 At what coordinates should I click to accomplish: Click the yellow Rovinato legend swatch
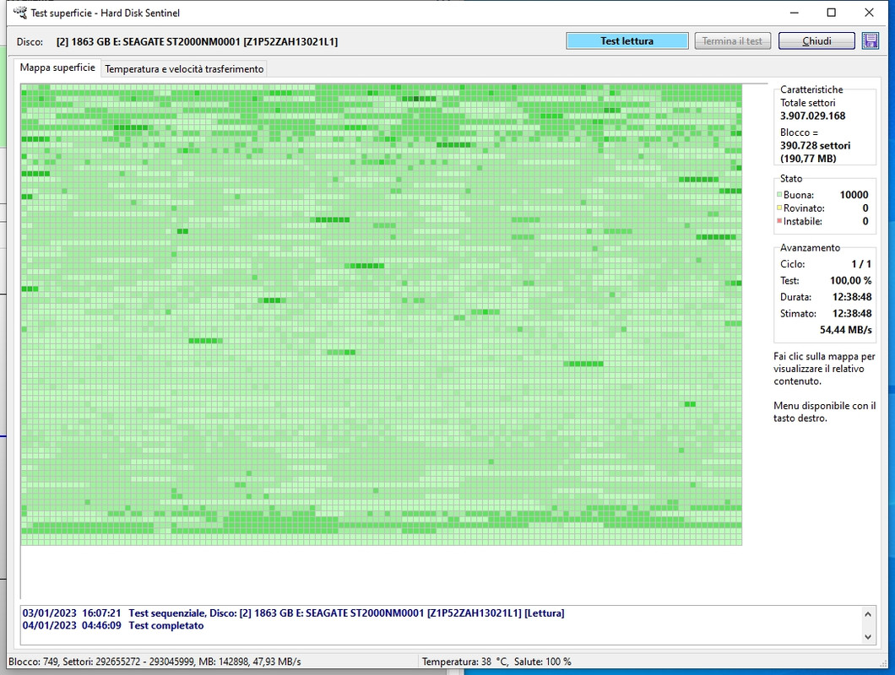pyautogui.click(x=779, y=208)
